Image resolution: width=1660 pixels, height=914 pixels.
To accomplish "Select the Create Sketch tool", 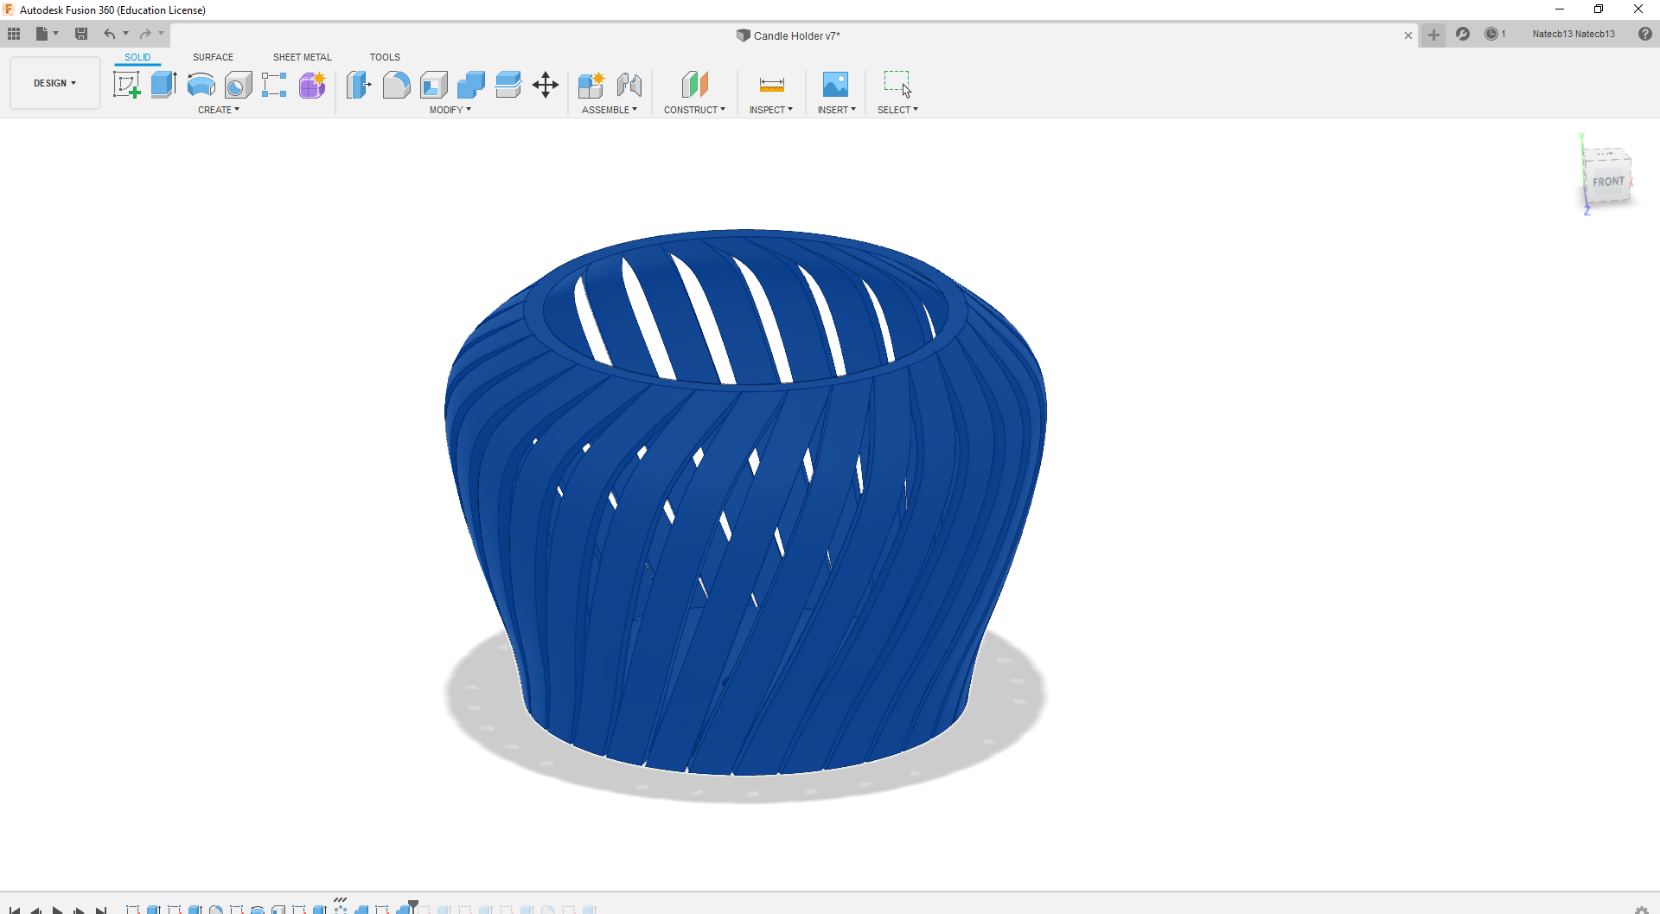I will click(x=126, y=85).
